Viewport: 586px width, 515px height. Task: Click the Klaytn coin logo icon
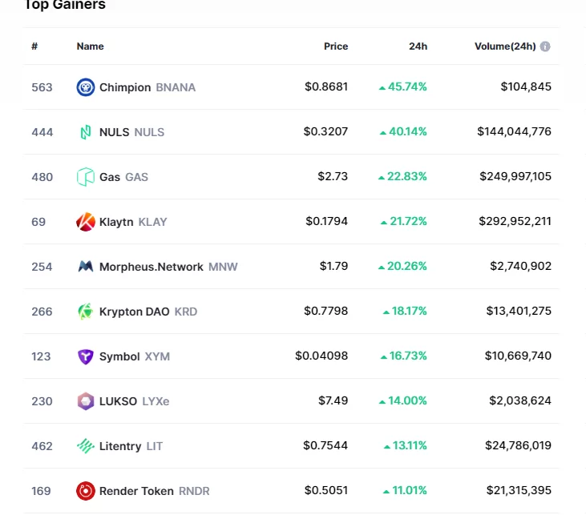coord(86,222)
